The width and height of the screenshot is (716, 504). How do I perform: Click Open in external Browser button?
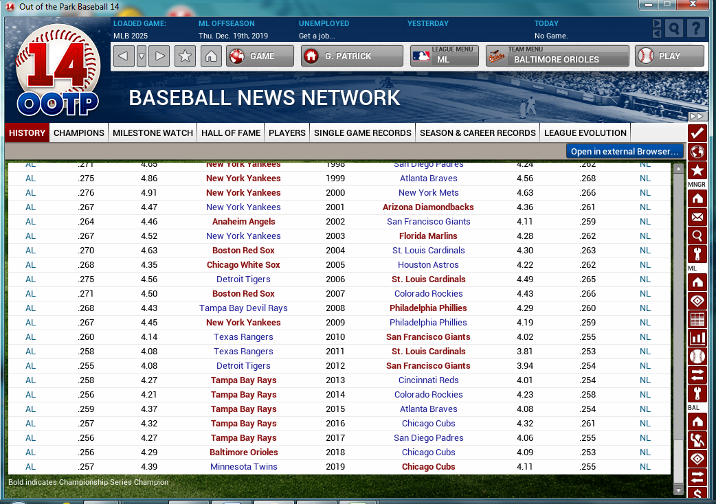pos(625,152)
